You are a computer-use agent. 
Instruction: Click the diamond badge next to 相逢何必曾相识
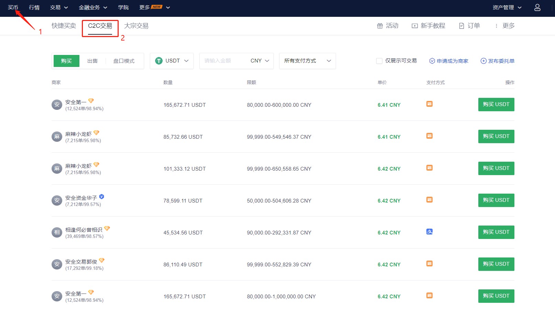pos(107,228)
